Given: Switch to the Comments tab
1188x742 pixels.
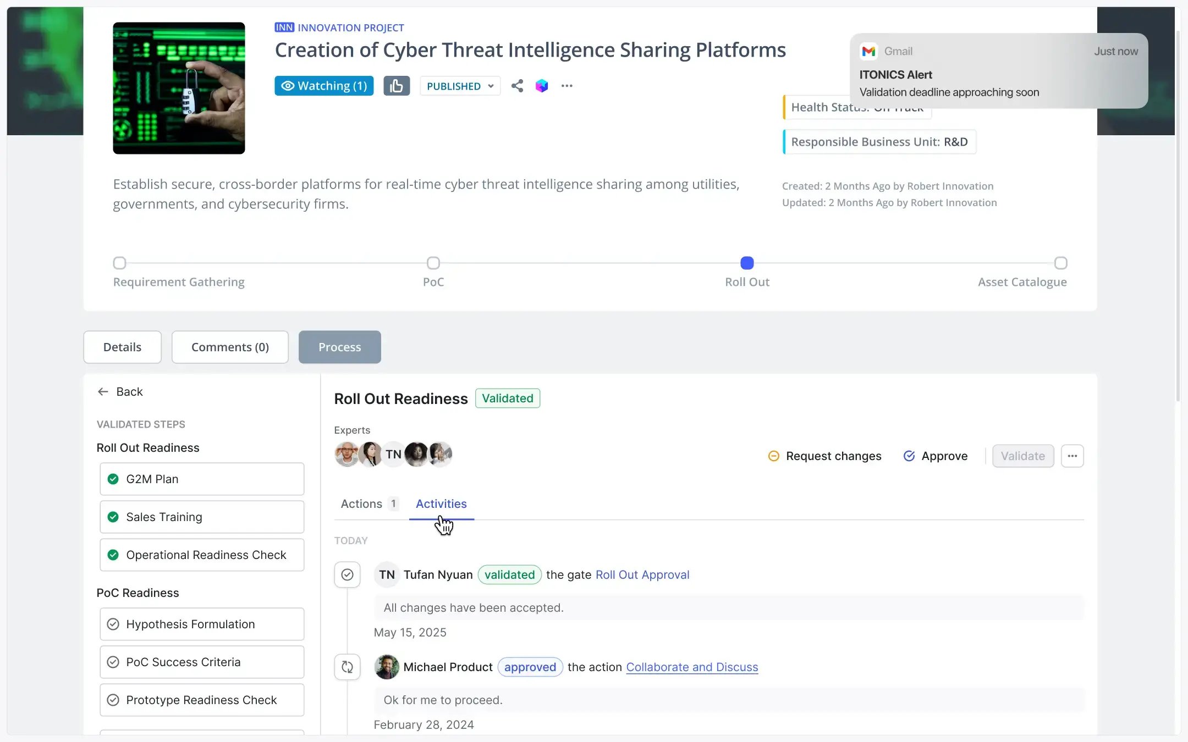Looking at the screenshot, I should click(x=230, y=347).
